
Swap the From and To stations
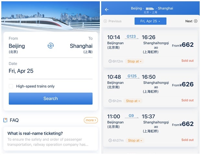coord(51,46)
